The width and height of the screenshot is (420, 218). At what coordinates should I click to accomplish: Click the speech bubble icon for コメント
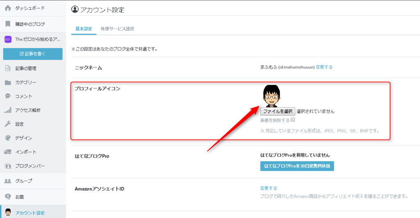coord(8,96)
